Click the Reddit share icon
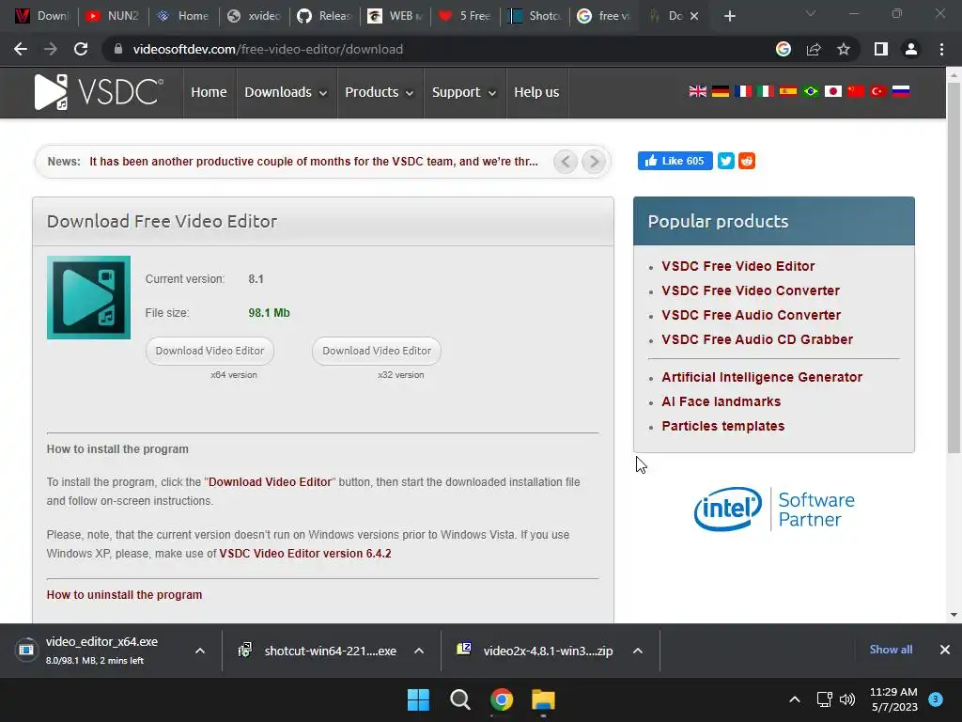The height and width of the screenshot is (722, 962). (x=747, y=161)
